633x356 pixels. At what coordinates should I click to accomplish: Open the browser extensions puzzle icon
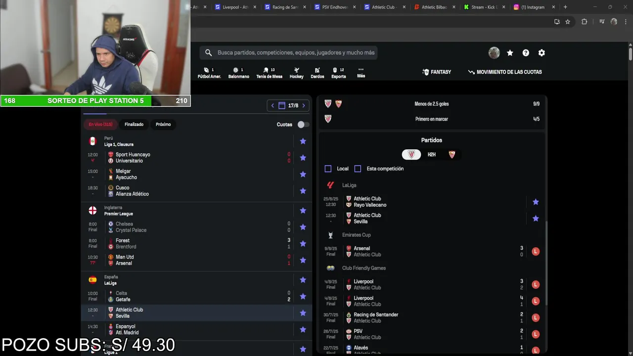pos(584,22)
